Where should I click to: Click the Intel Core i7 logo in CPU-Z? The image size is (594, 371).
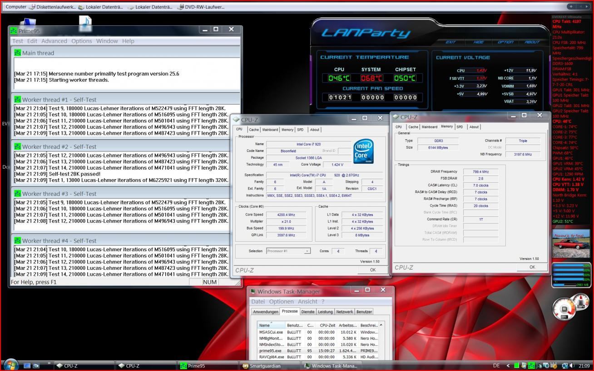(363, 151)
